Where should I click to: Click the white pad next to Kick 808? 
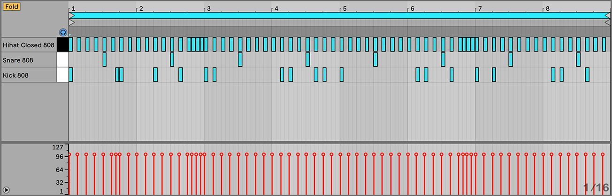(x=62, y=75)
